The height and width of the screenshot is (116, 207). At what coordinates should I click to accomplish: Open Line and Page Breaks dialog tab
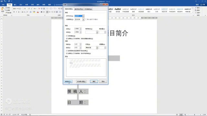coord(79,9)
